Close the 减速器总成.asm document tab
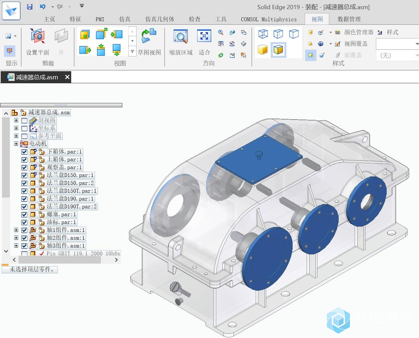The height and width of the screenshot is (338, 419). click(67, 77)
